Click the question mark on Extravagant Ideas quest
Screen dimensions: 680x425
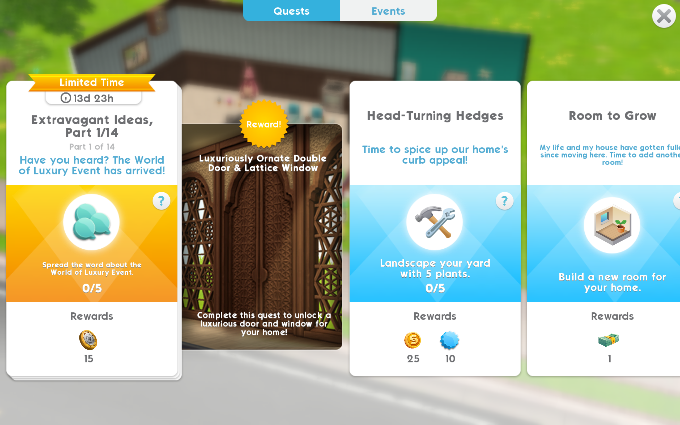pos(161,200)
